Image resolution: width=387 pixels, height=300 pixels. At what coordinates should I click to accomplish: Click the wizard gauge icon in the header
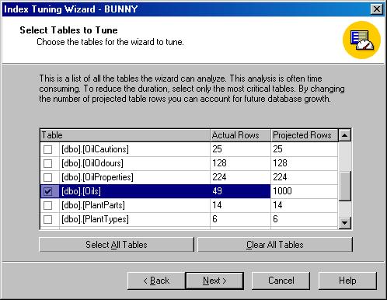click(362, 40)
